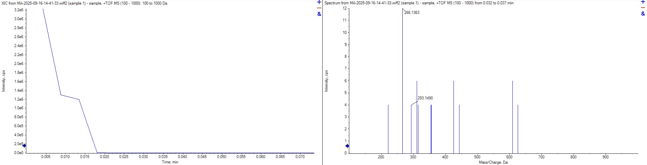Screen dimensions: 647x165
Task: Click the XIC pane 'Intensity, cps' axis label
Action: [x=4, y=81]
